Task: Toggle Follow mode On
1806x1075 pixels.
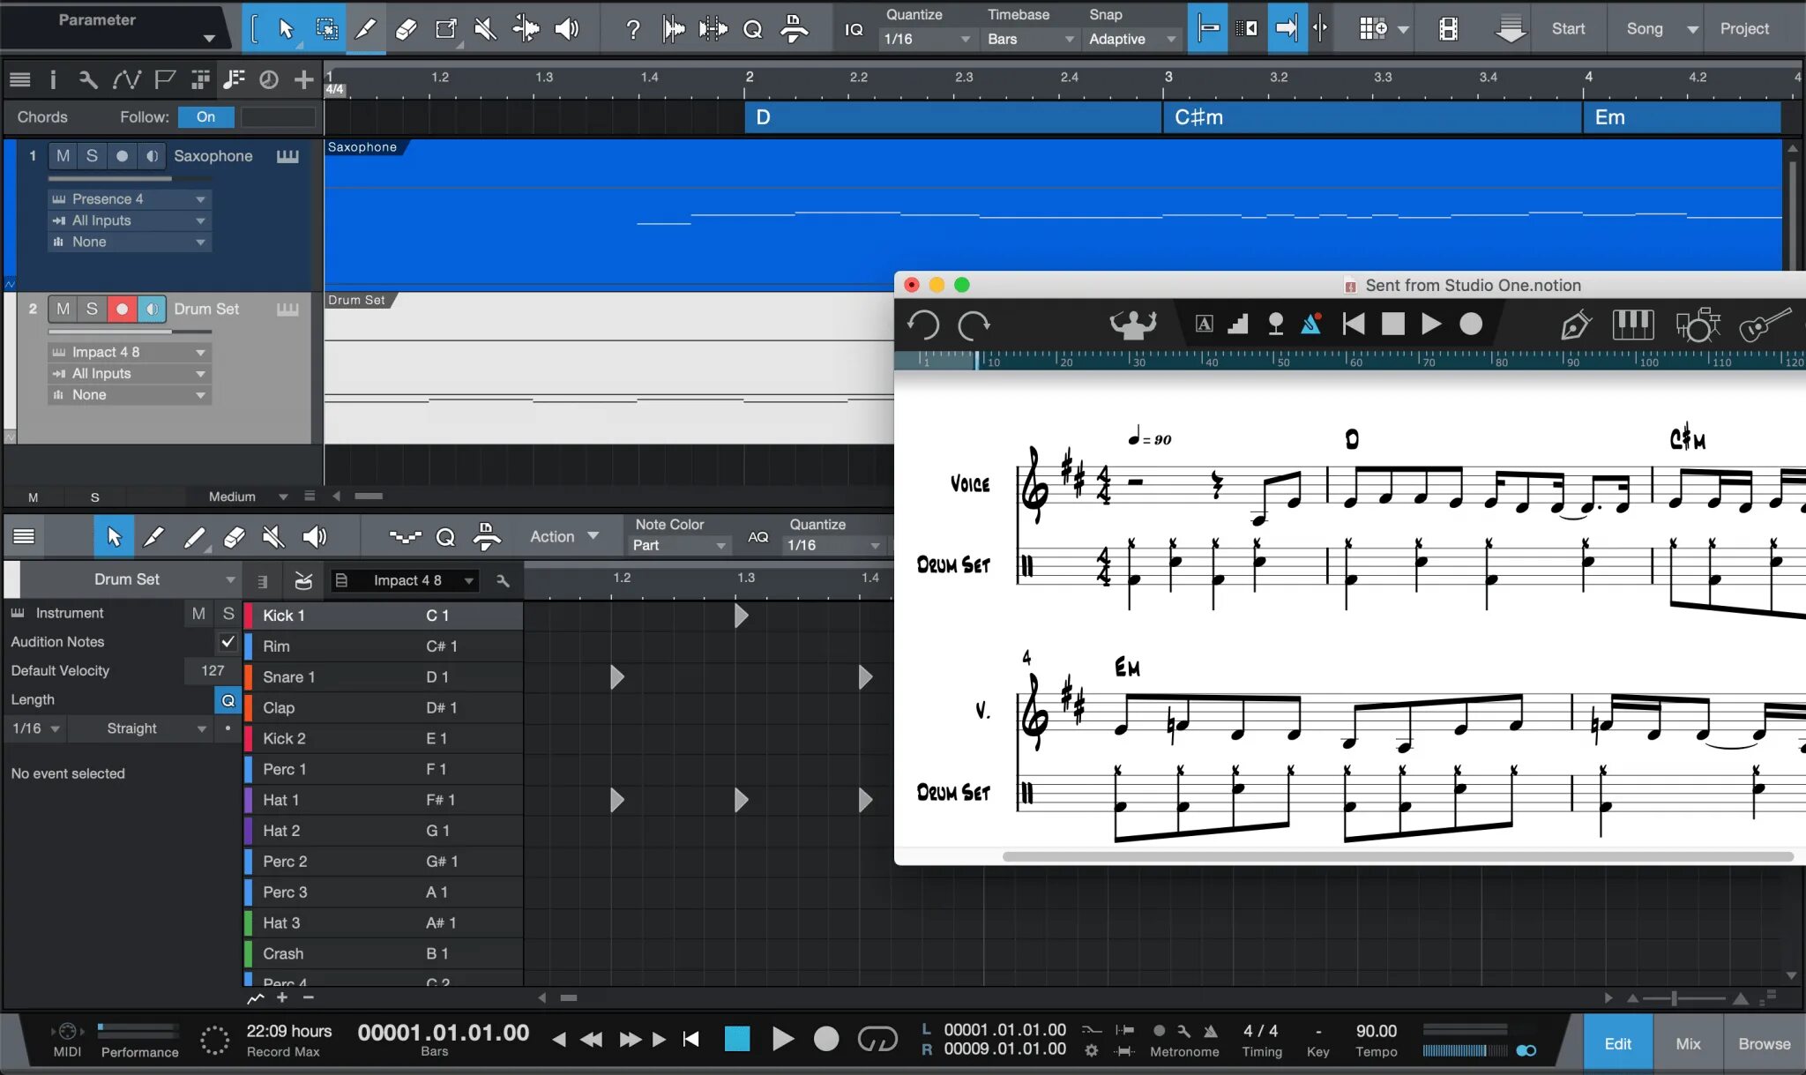Action: click(x=206, y=116)
